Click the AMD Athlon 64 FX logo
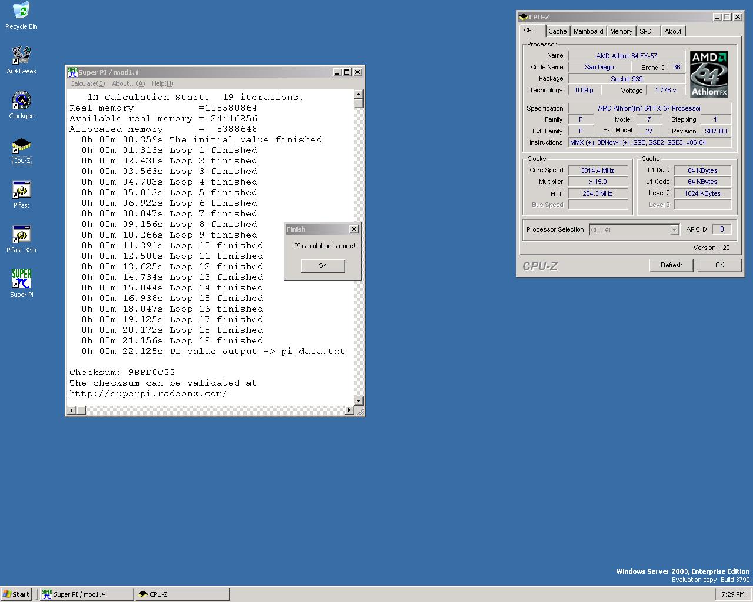Image resolution: width=753 pixels, height=602 pixels. 709,74
